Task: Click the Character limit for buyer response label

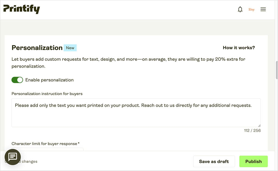Action: [45, 144]
